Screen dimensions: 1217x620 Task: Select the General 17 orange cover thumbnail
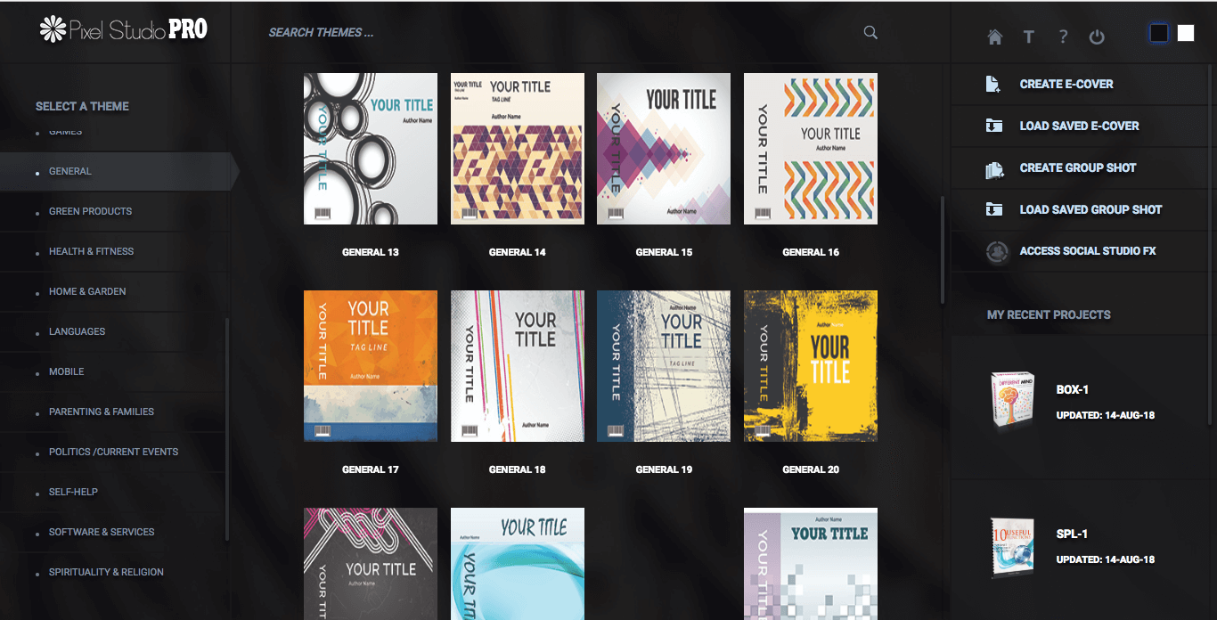(x=371, y=366)
